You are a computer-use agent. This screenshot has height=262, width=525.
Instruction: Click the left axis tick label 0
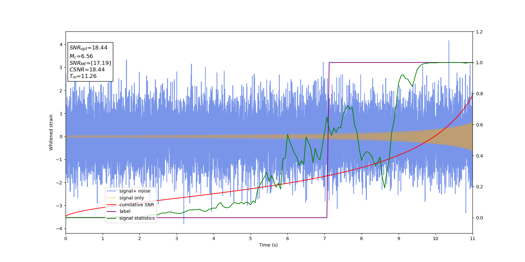tap(61, 137)
